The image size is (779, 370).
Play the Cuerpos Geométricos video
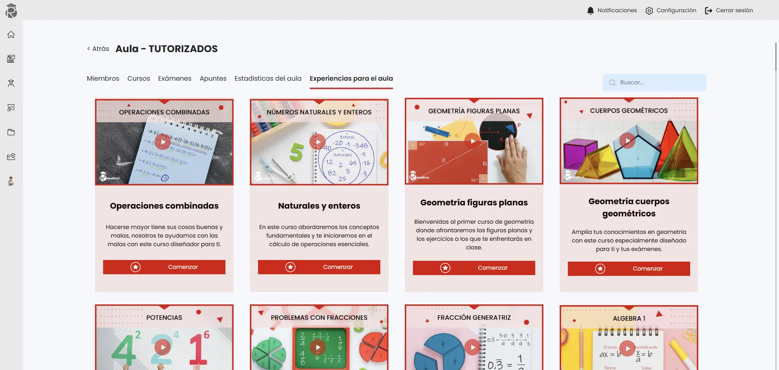(628, 141)
